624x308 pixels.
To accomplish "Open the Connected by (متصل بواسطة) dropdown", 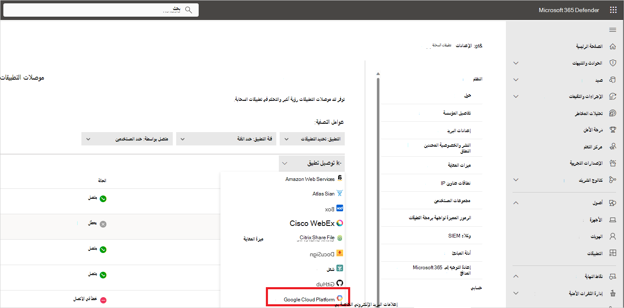I will coord(127,139).
